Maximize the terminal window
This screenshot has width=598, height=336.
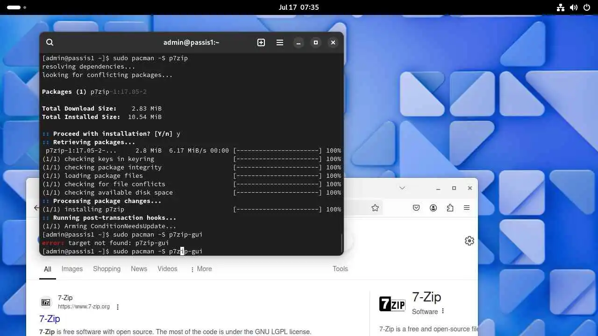coord(316,42)
